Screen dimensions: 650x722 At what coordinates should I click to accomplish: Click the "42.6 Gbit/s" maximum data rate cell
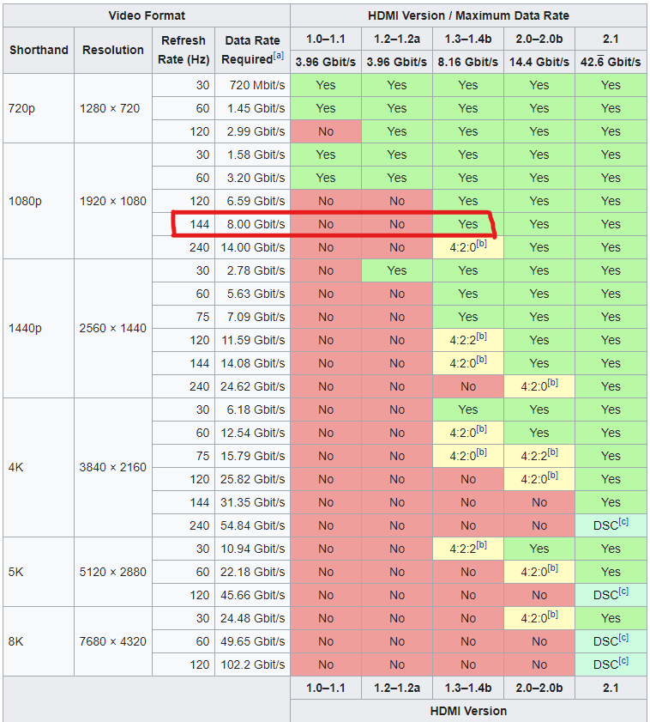coord(611,62)
